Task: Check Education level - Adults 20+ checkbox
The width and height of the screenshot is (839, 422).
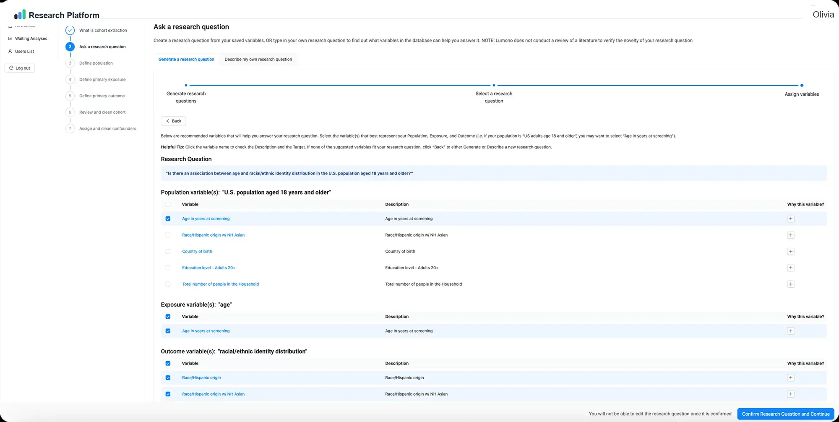Action: tap(168, 268)
